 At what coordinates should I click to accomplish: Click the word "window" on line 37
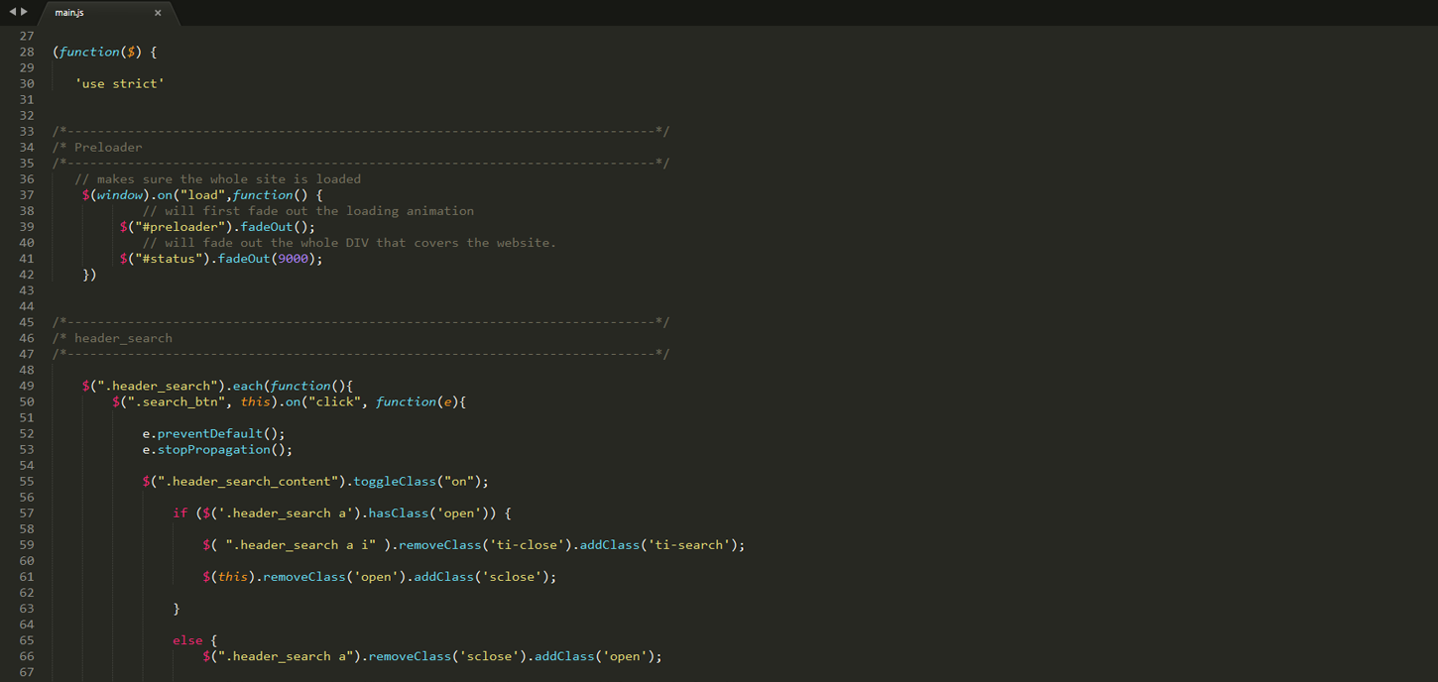click(120, 195)
